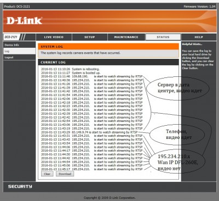This screenshot has height=201, width=219.
Task: Go to the Help tab
Action: [x=199, y=37]
